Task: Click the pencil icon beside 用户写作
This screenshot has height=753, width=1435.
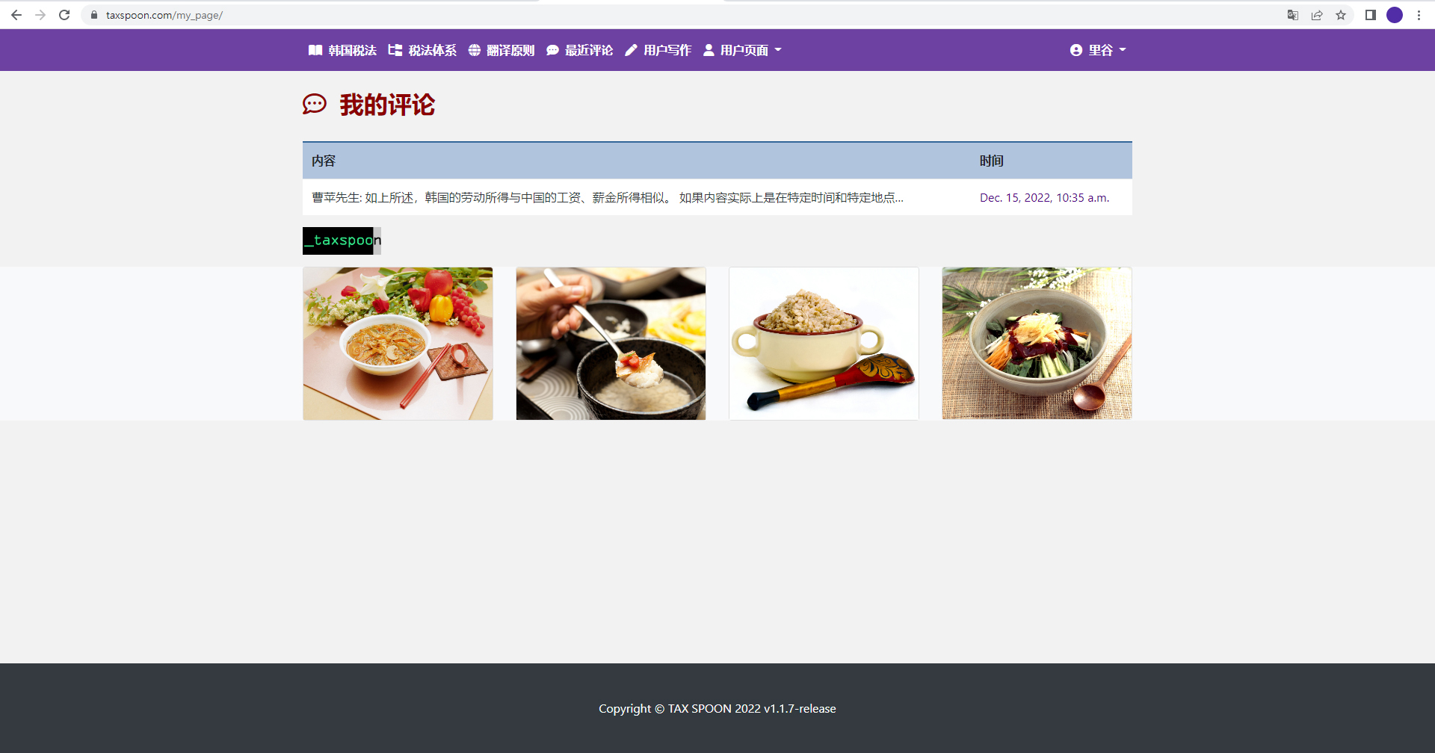Action: coord(632,50)
